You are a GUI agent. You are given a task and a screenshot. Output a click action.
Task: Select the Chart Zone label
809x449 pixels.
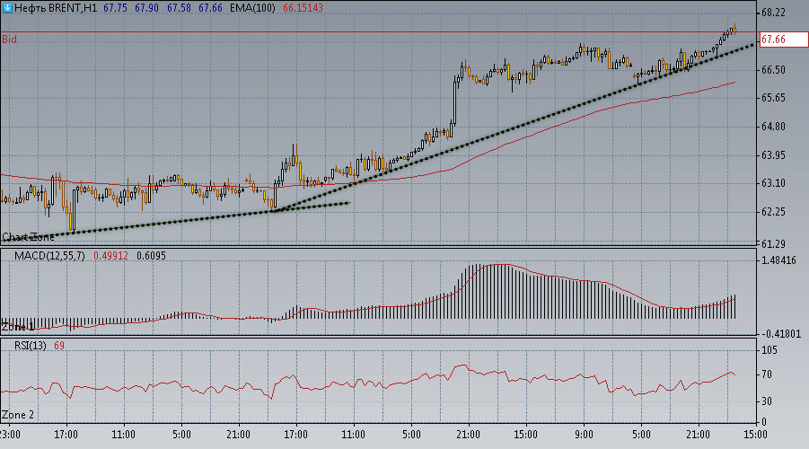(28, 237)
